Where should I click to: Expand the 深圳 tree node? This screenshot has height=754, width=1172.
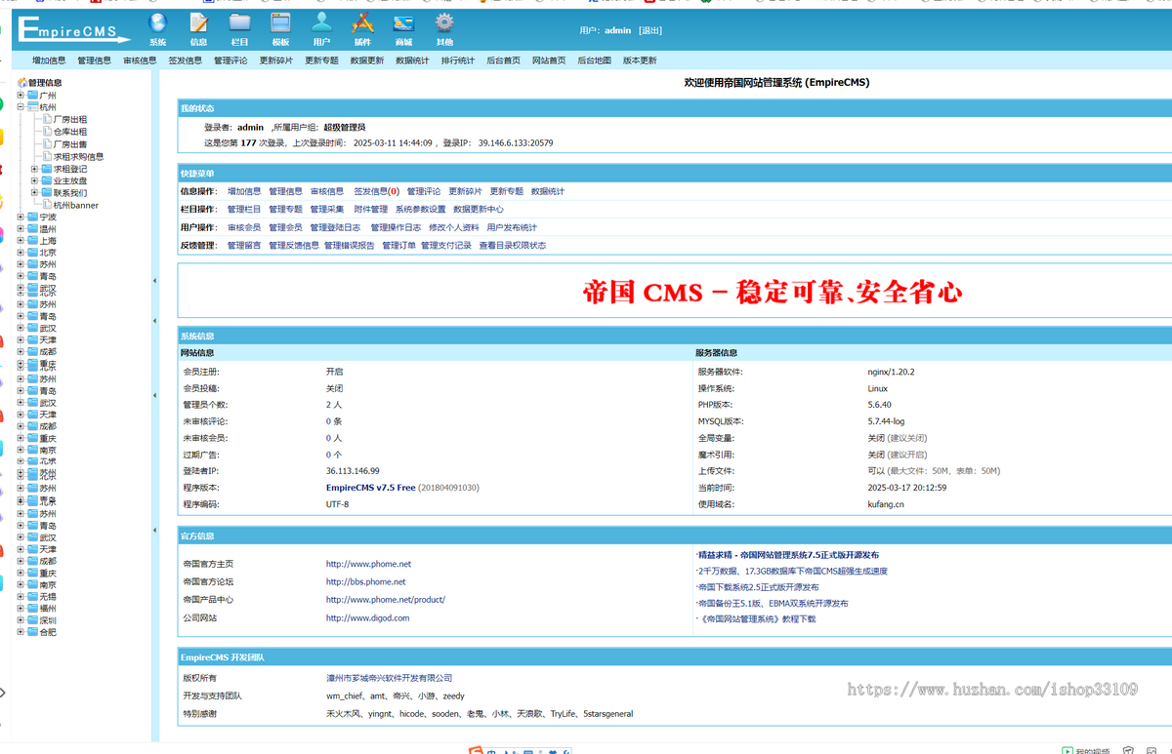point(21,620)
